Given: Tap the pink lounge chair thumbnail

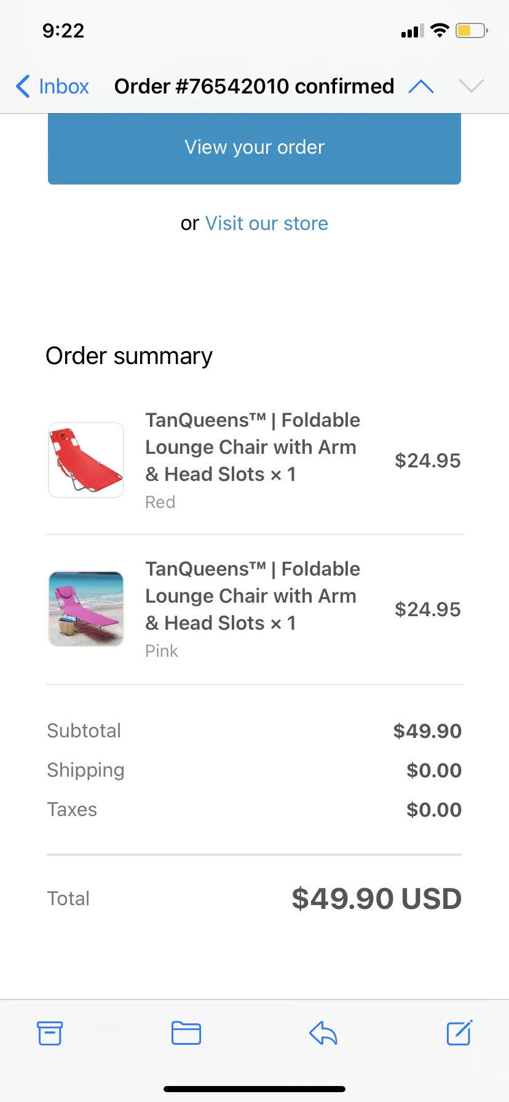Looking at the screenshot, I should coord(86,609).
